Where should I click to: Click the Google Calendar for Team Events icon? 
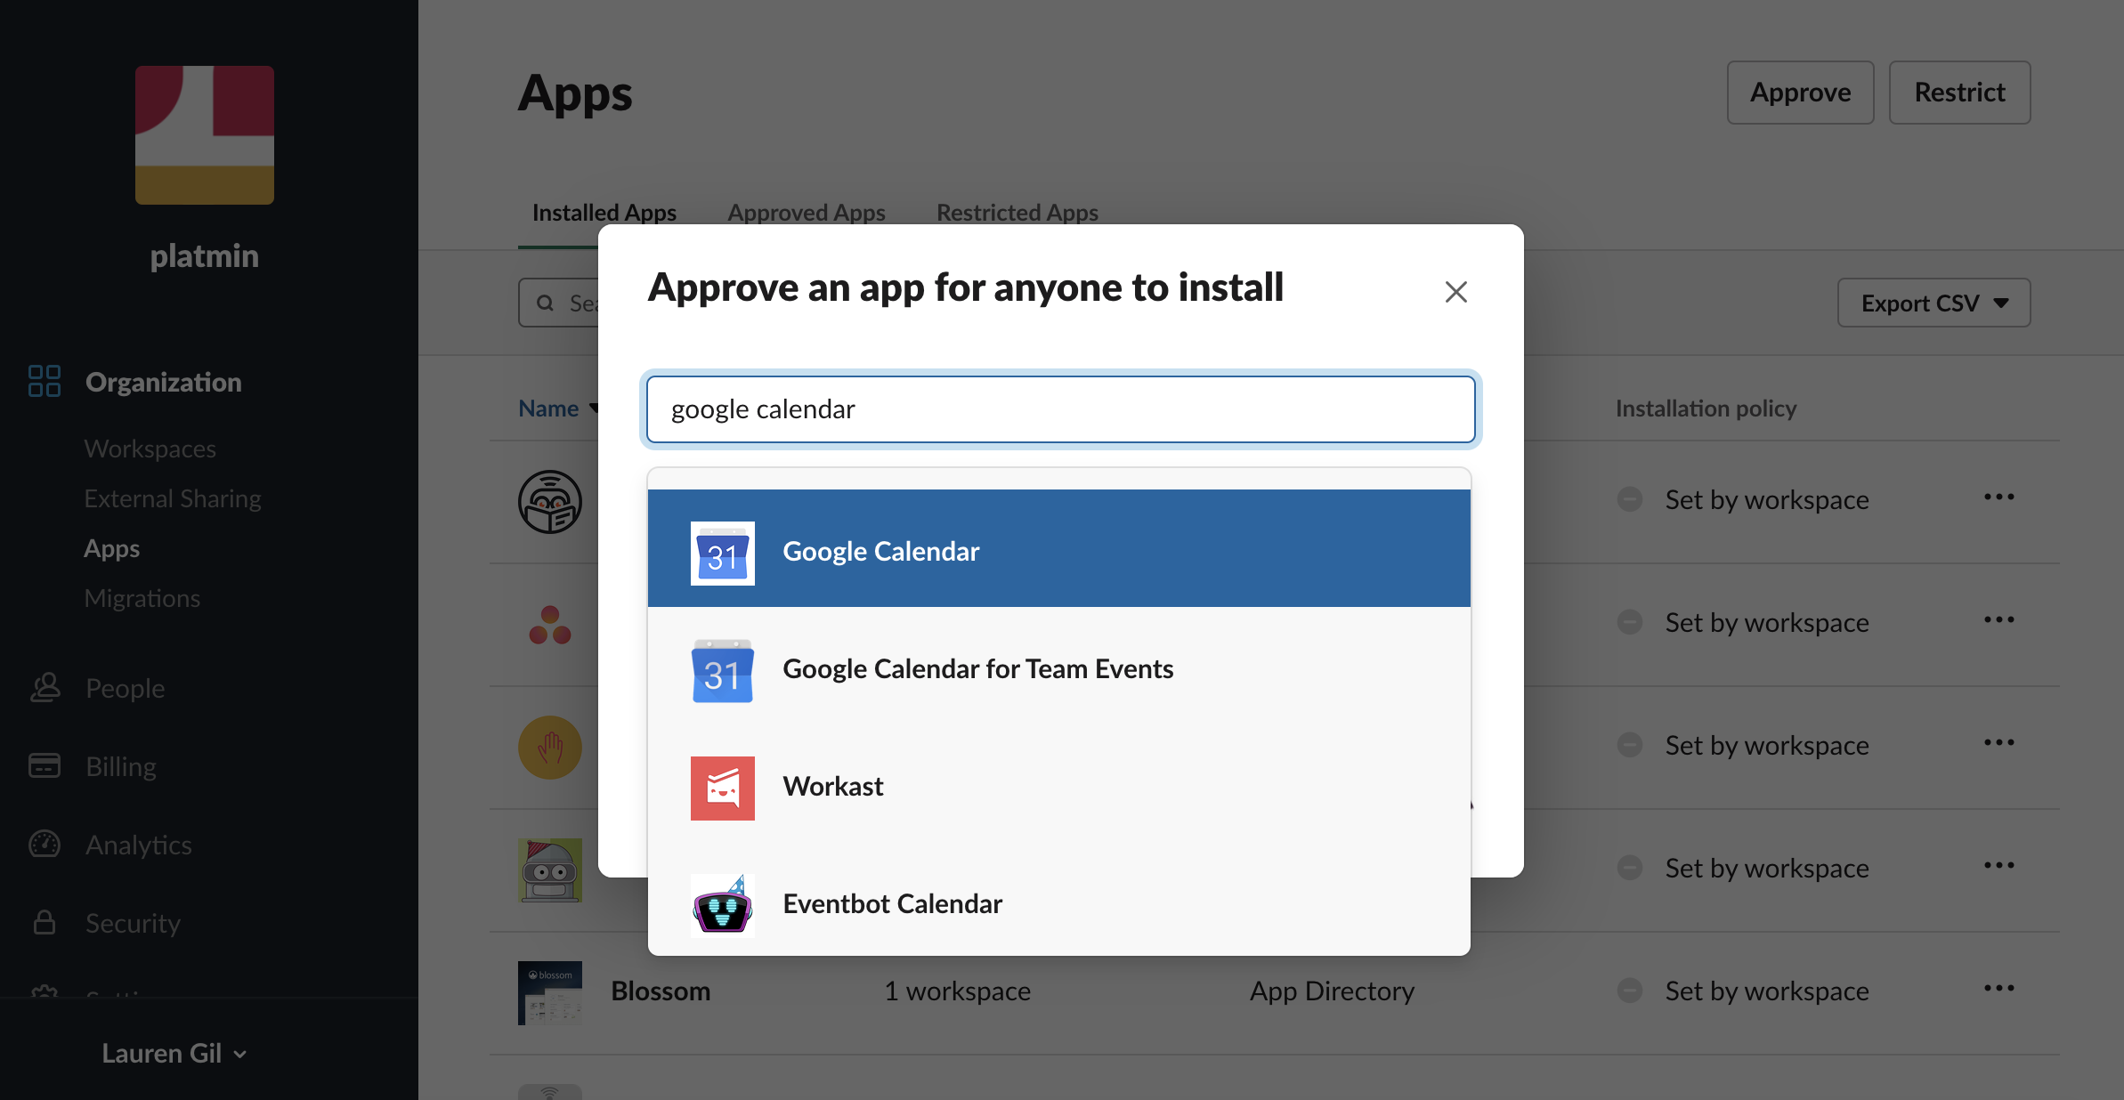point(722,671)
